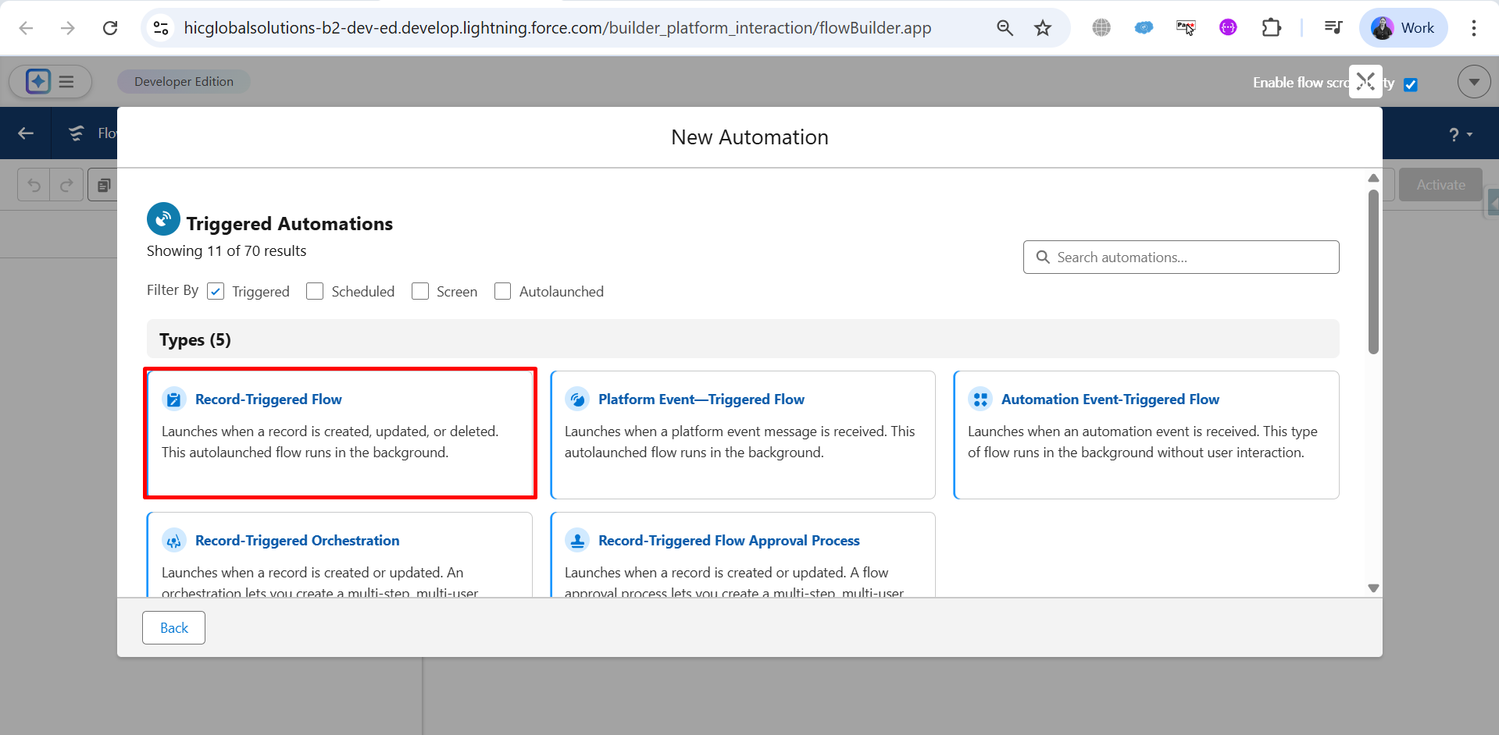The image size is (1499, 735).
Task: Bookmark this page with the star icon
Action: 1043,28
